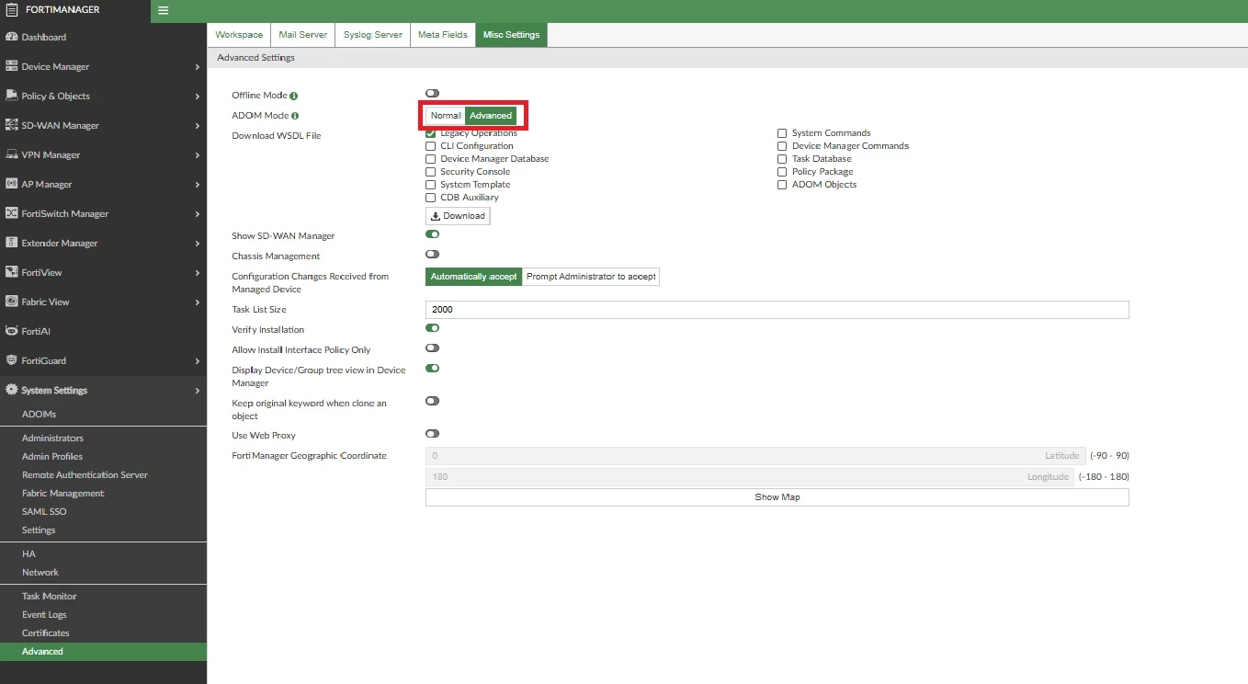Set ADOM Mode to Advanced
Viewport: 1248px width, 684px height.
(491, 116)
